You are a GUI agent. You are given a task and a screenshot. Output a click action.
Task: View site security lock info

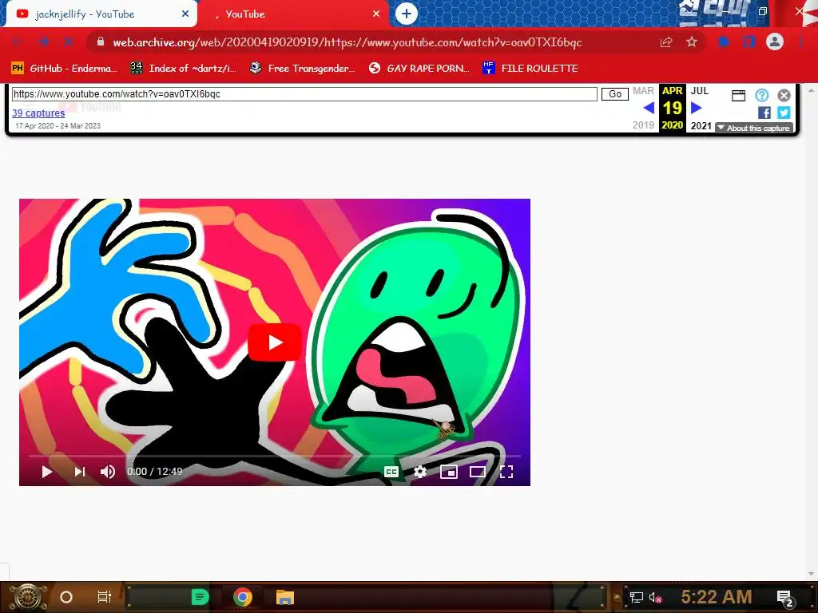[101, 42]
